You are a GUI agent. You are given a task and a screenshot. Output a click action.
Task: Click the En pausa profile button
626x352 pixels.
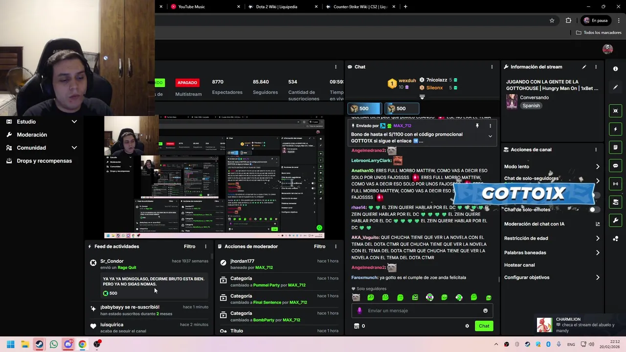[595, 21]
